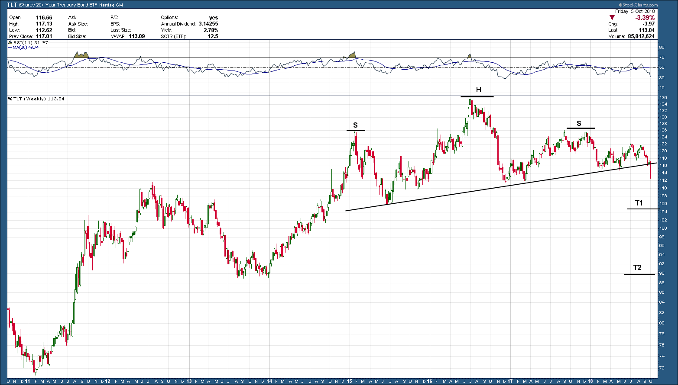
Task: Click the Options value 'yes'
Action: (214, 18)
